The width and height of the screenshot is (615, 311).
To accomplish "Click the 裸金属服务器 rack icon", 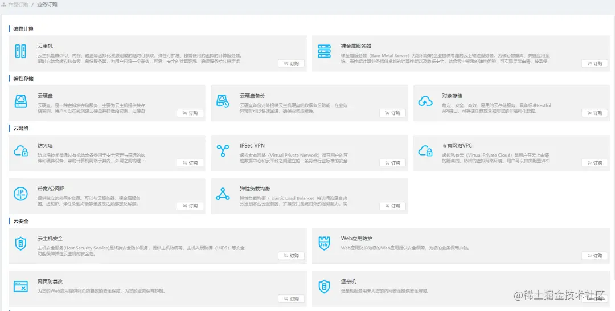I will (x=324, y=51).
